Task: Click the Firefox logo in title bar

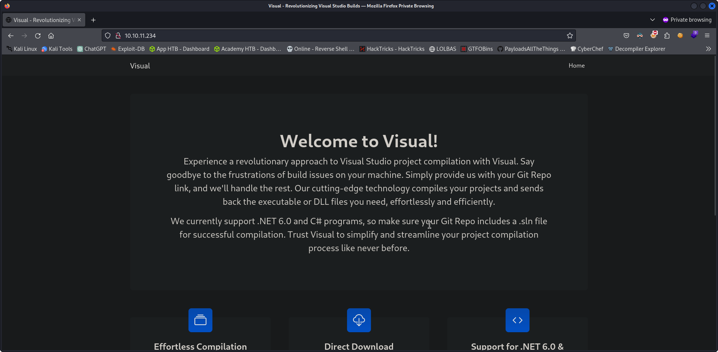Action: tap(7, 6)
